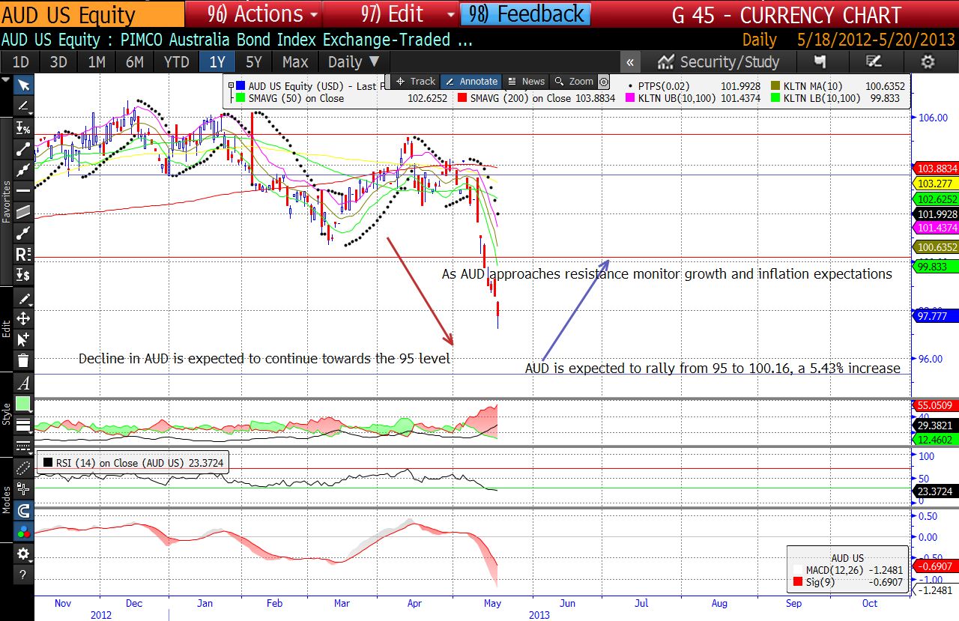
Task: Select the 'Decline in AUD' annotation text
Action: pyautogui.click(x=264, y=359)
